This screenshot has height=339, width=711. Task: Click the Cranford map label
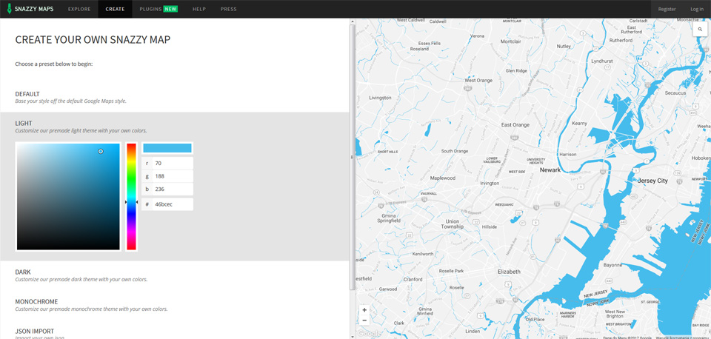[x=413, y=279]
